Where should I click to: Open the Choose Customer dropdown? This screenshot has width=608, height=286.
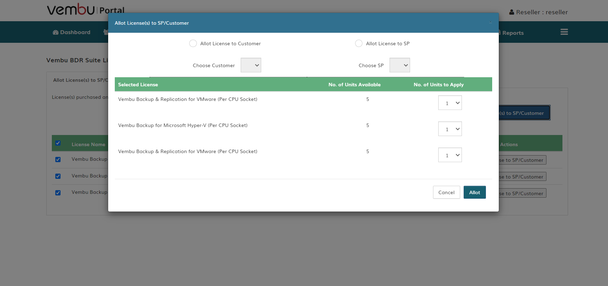tap(251, 65)
